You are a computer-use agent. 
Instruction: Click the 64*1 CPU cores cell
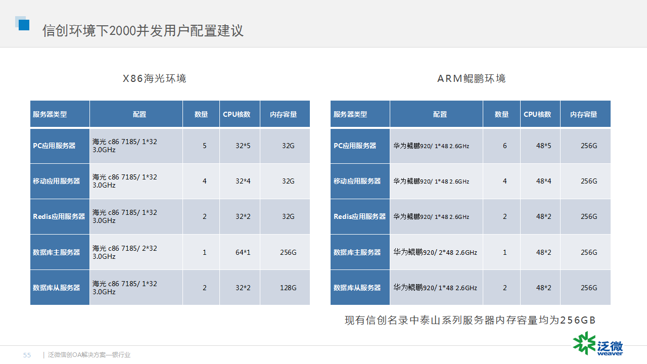pyautogui.click(x=243, y=252)
